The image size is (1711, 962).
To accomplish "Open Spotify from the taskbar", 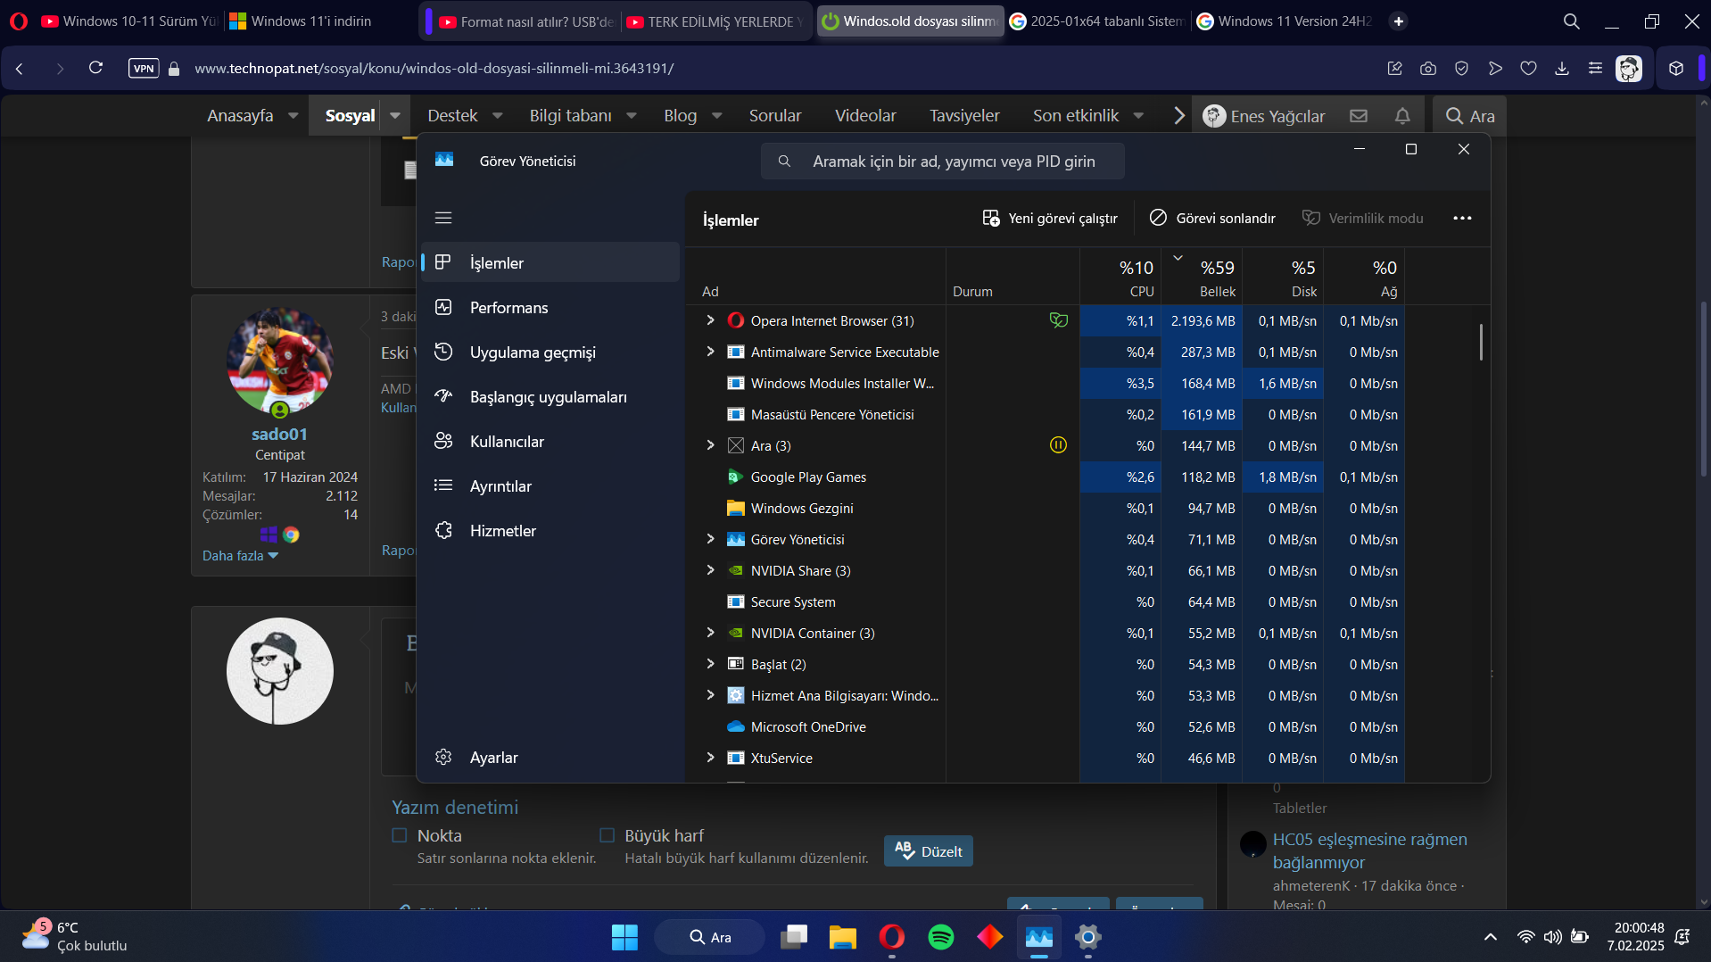I will [941, 937].
